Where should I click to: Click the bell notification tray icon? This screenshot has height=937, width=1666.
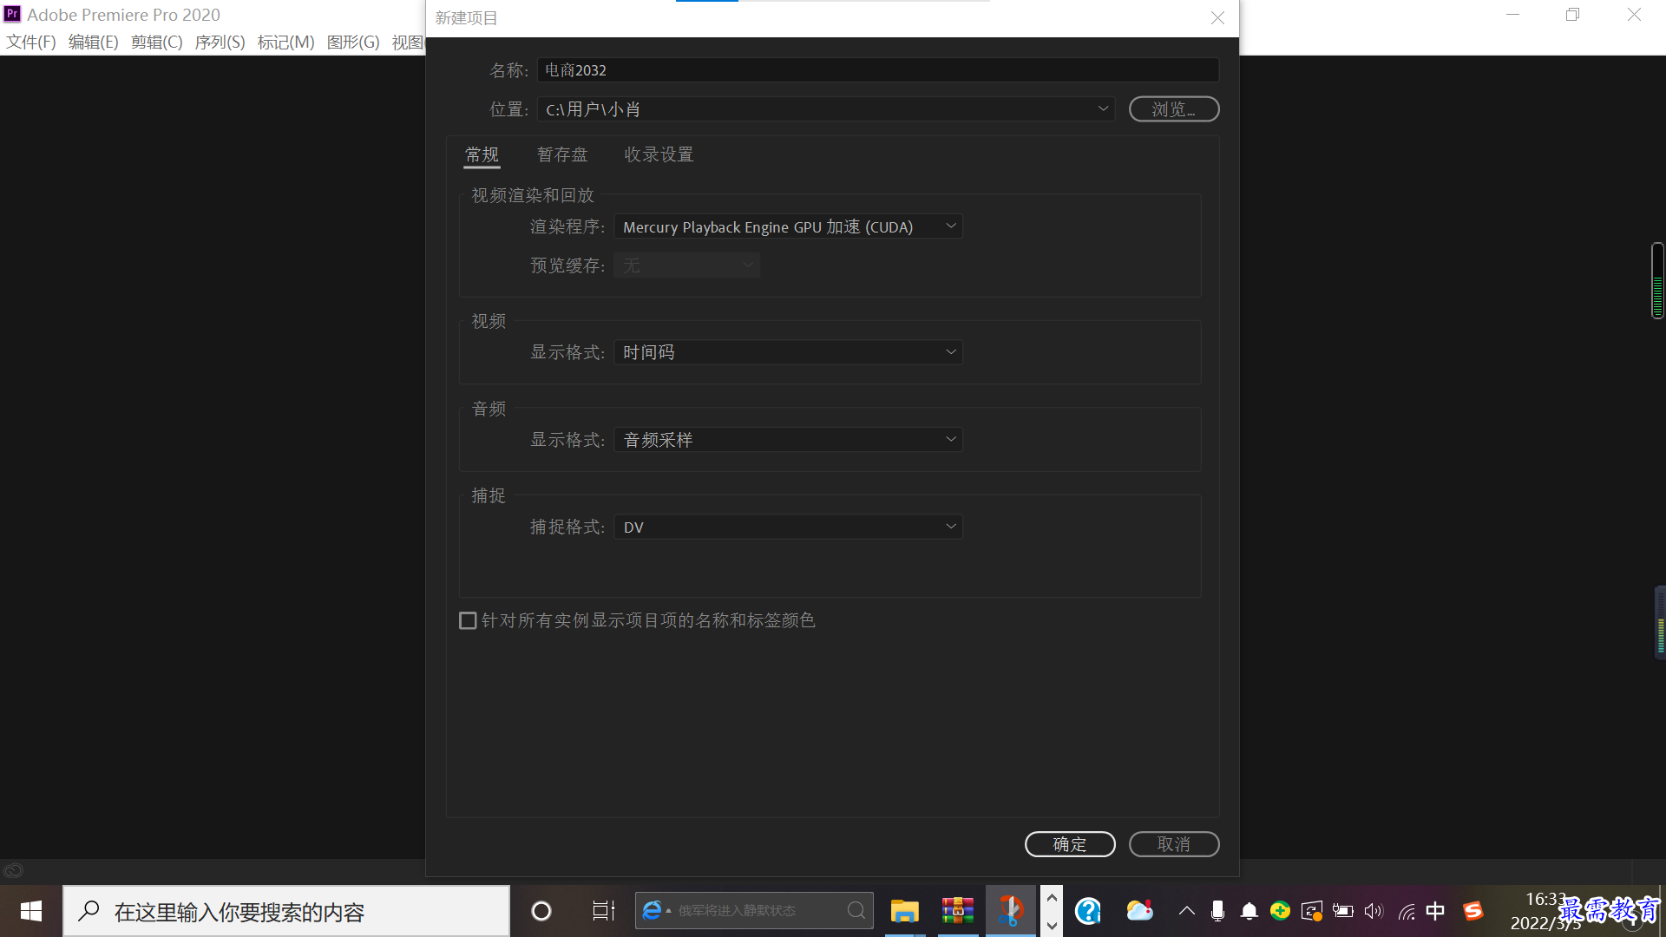(1249, 911)
